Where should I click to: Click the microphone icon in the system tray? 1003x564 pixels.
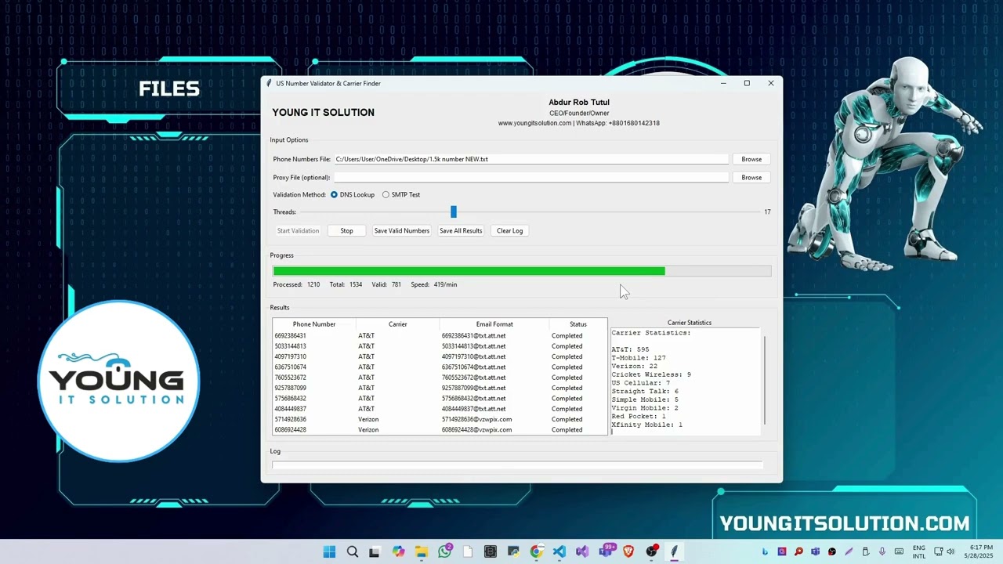pyautogui.click(x=882, y=551)
